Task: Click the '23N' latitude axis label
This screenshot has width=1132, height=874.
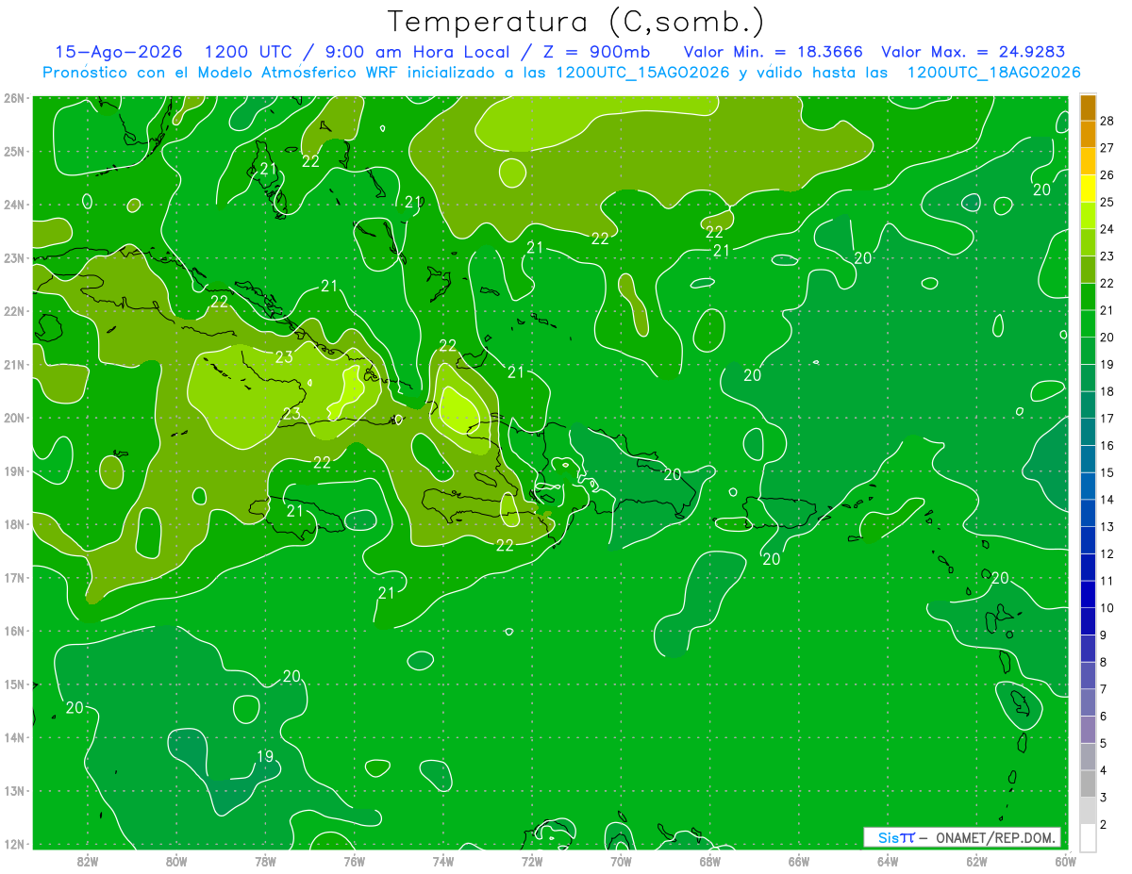Action: point(14,257)
